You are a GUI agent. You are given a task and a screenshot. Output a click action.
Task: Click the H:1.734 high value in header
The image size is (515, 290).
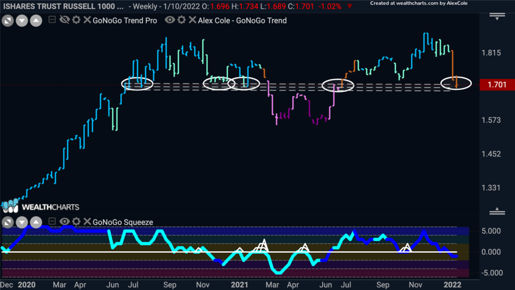(245, 6)
